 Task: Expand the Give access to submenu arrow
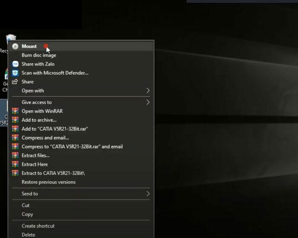(x=148, y=102)
